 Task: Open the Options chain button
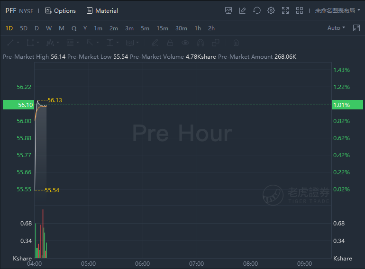[60, 11]
